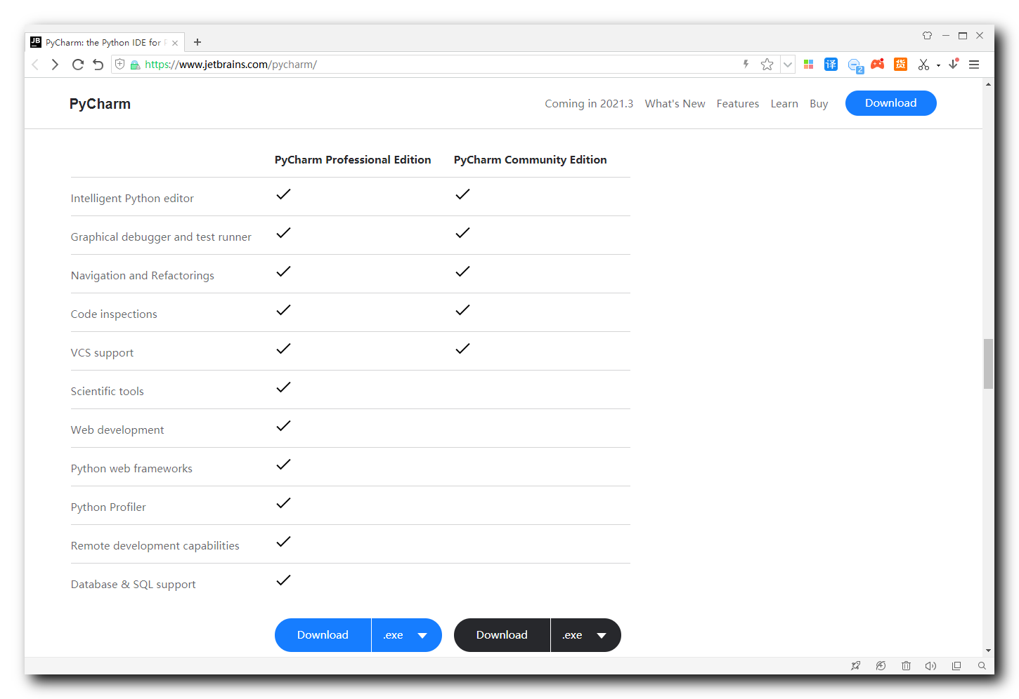Go back with the browser back arrow

click(35, 65)
